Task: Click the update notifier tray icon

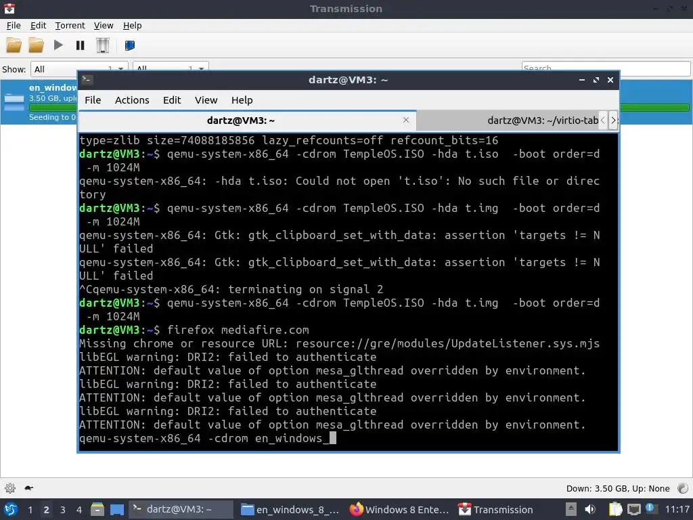Action: coord(650,508)
